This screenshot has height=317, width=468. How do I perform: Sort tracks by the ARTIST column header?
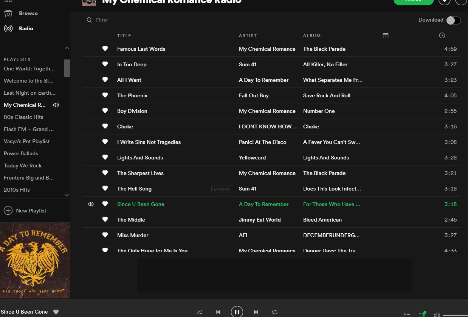(248, 36)
